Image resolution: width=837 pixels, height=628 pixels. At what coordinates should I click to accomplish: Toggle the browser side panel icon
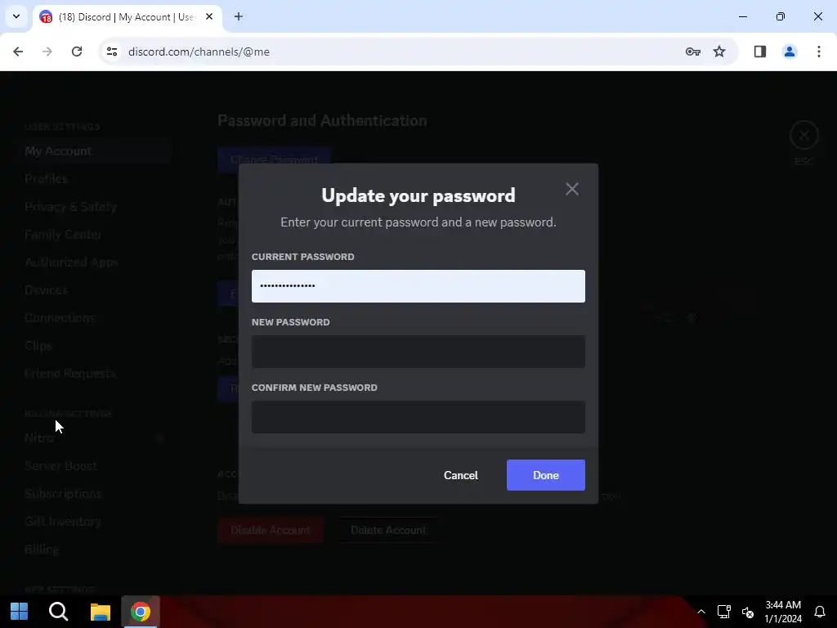(759, 52)
